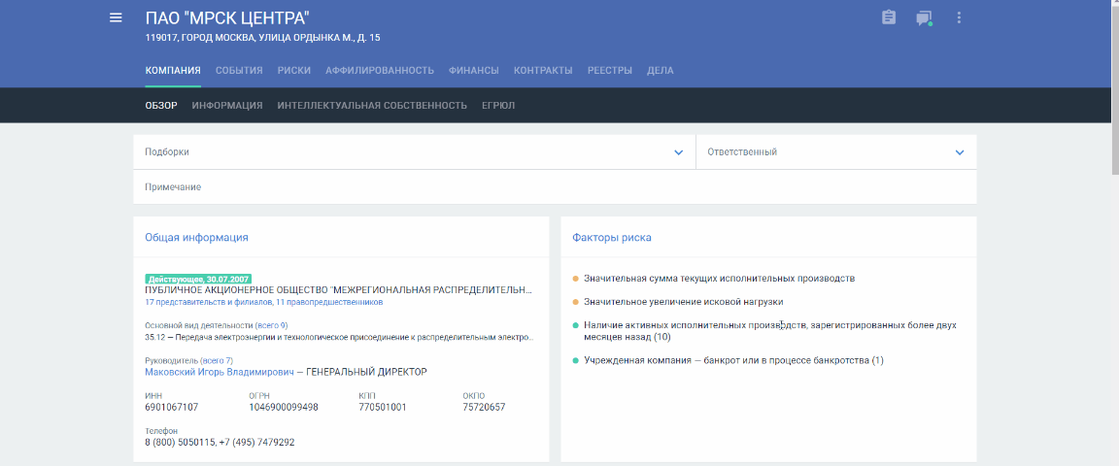Click risk Учрежденная компания — банкрот
1119x466 pixels.
coord(733,360)
